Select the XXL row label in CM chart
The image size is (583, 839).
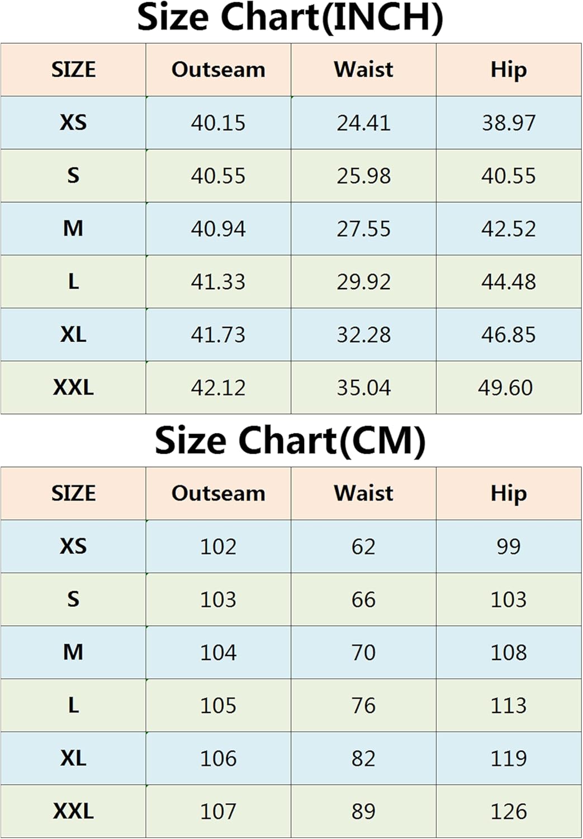click(x=73, y=811)
